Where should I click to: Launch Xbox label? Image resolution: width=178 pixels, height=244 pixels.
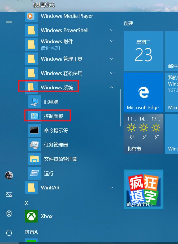tap(47, 216)
